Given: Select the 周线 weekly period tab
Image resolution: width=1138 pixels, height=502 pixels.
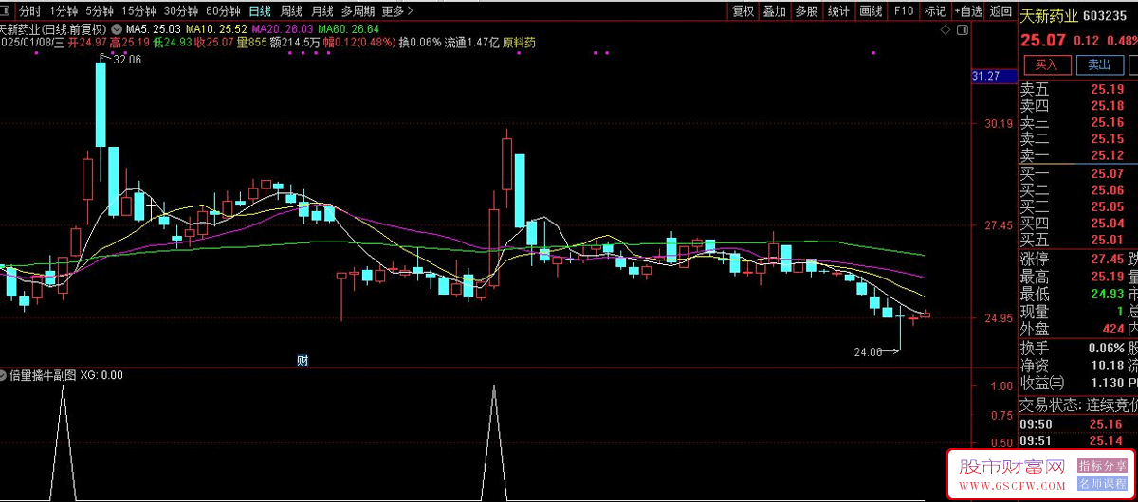Looking at the screenshot, I should pos(291,11).
